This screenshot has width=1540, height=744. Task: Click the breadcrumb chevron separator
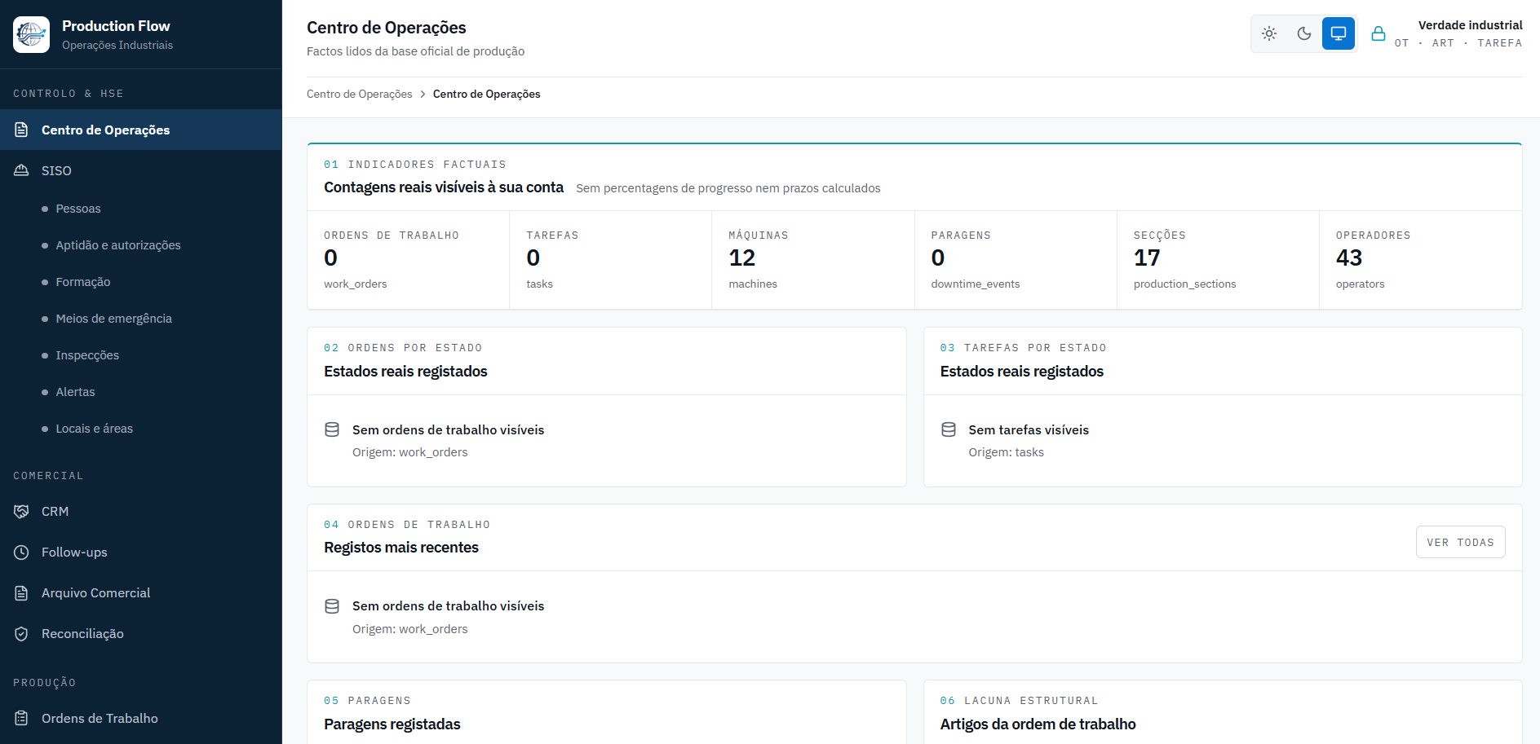click(423, 94)
